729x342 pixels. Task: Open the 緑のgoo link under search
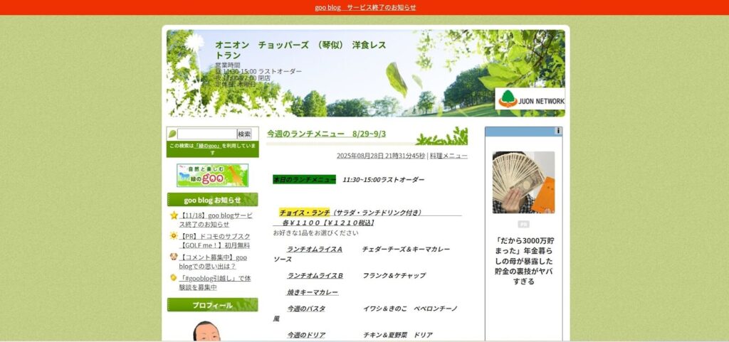click(x=209, y=146)
